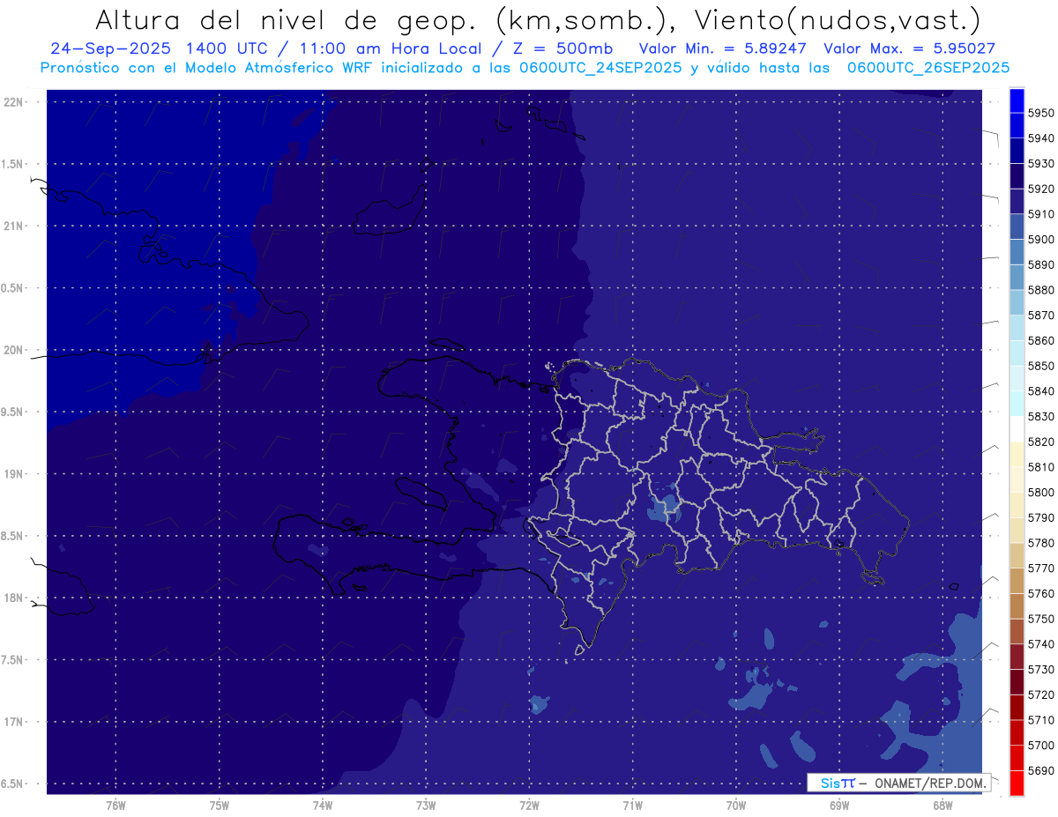Image resolution: width=1058 pixels, height=817 pixels.
Task: Click the '68W' longitude label
Action: [x=942, y=805]
